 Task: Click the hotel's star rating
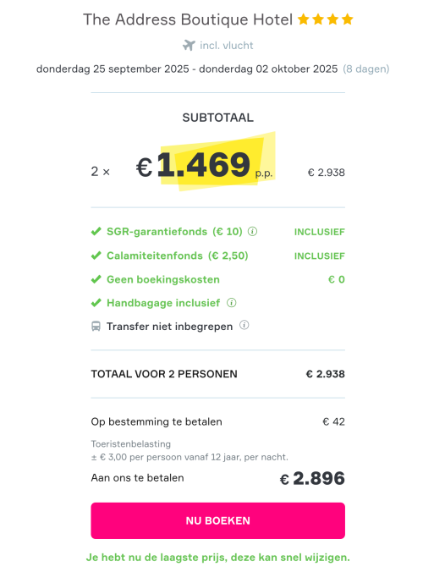(x=325, y=19)
